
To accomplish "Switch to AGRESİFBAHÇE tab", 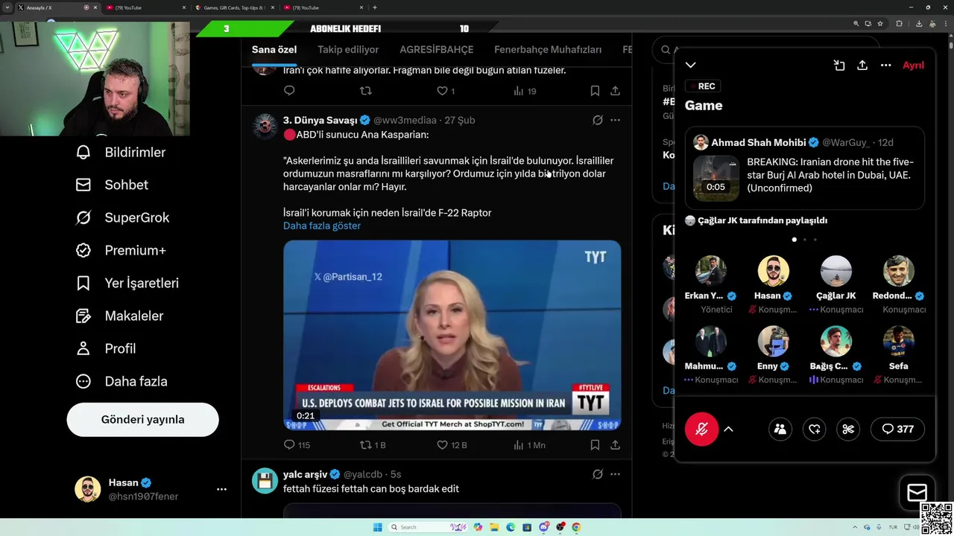I will point(436,50).
